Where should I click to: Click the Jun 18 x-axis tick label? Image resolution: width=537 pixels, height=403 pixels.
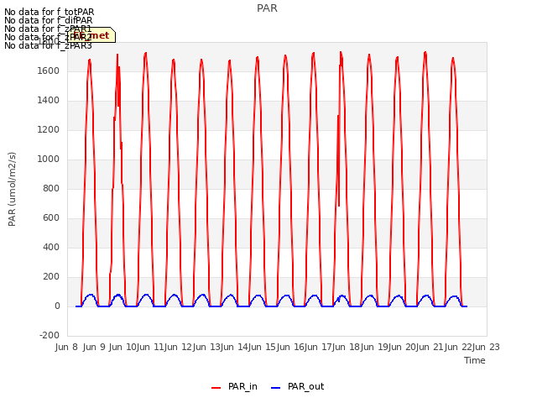tap(346, 347)
